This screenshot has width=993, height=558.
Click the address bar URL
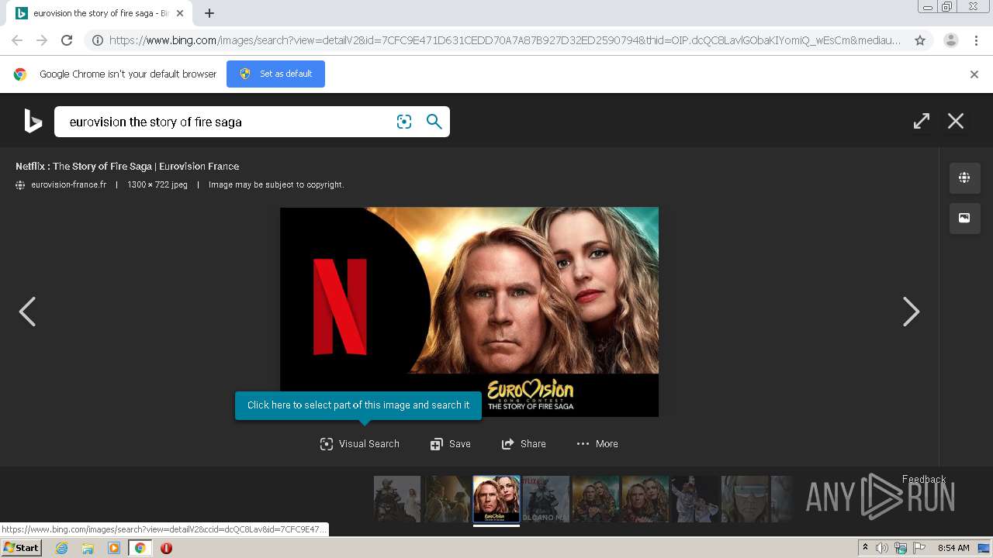504,40
